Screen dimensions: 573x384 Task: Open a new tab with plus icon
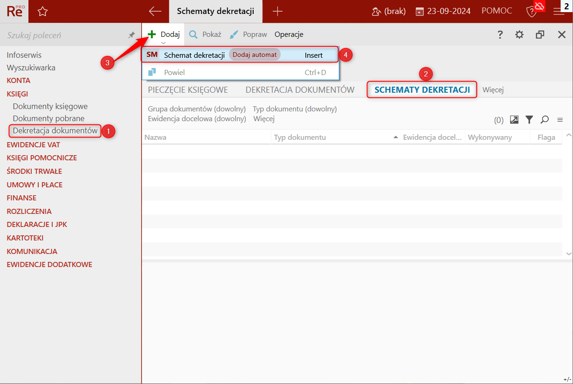tap(277, 11)
